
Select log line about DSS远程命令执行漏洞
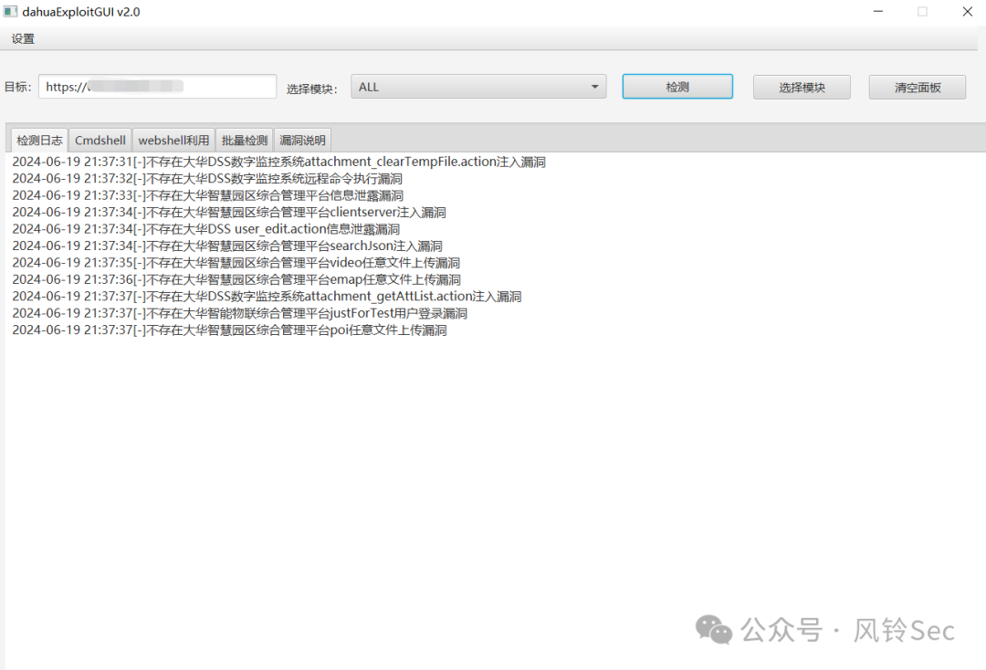click(x=207, y=179)
